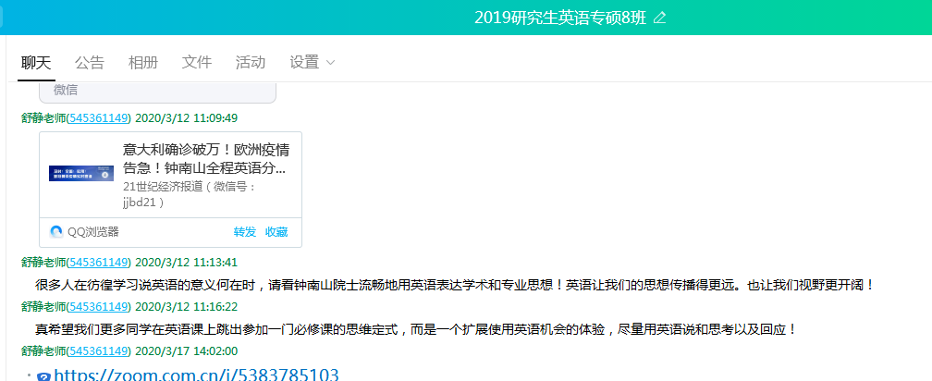Expand the 设置 dropdown menu
The image size is (932, 381).
[313, 63]
